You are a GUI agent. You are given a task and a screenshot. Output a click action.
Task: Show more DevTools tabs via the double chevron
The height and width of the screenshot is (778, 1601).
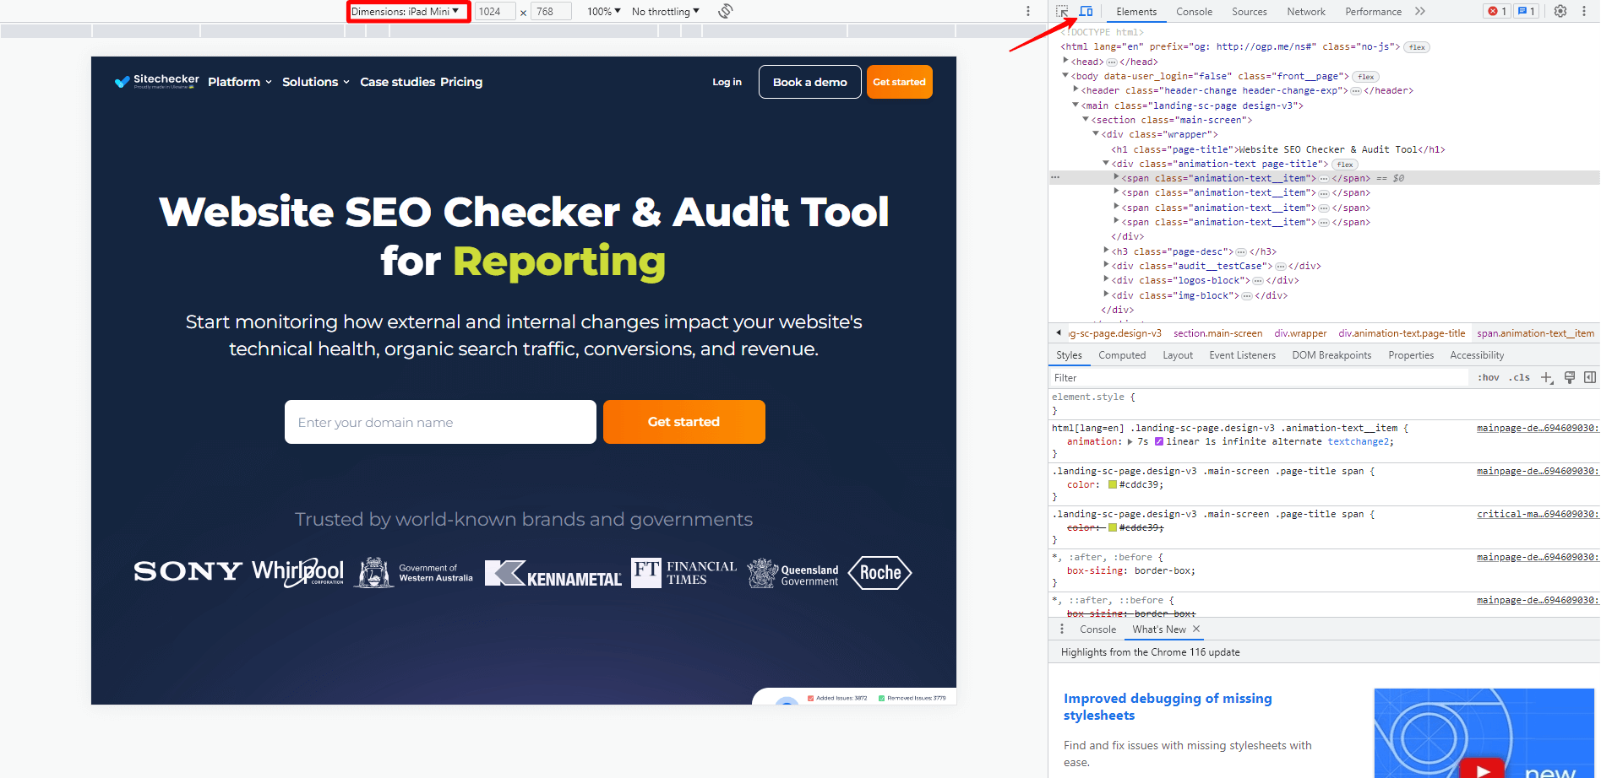pos(1420,11)
